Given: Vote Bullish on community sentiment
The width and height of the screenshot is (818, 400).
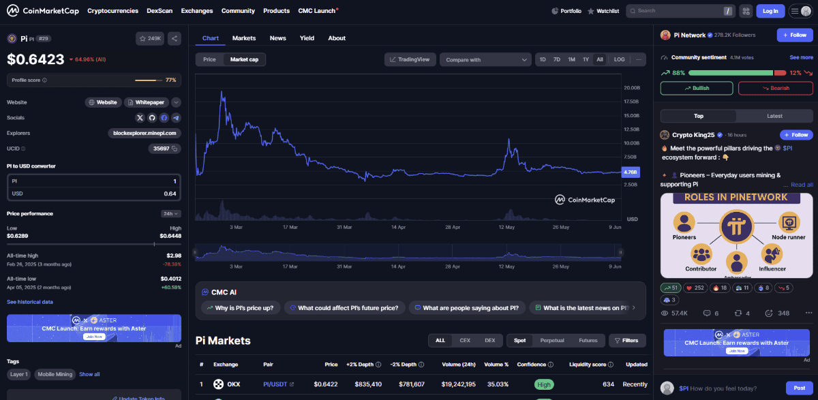Looking at the screenshot, I should (x=697, y=88).
